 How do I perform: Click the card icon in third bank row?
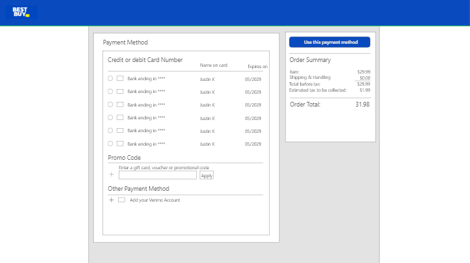click(x=120, y=105)
